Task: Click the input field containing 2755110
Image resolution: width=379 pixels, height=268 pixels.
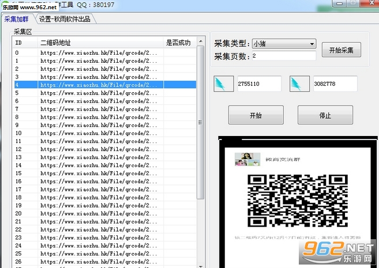Action: [260, 84]
